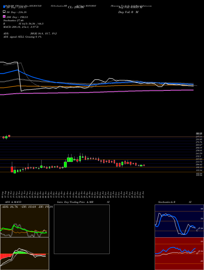The width and height of the screenshot is (204, 270).
Task: Open the ADX indicator chart panel
Action: pos(24,221)
